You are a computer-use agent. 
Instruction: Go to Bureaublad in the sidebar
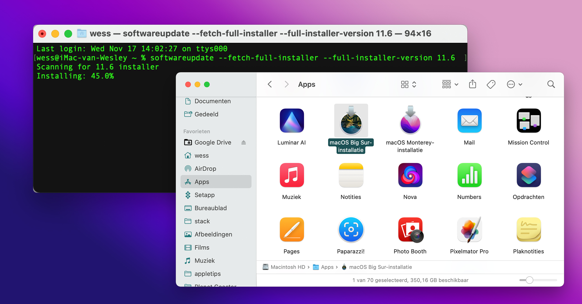coord(210,208)
